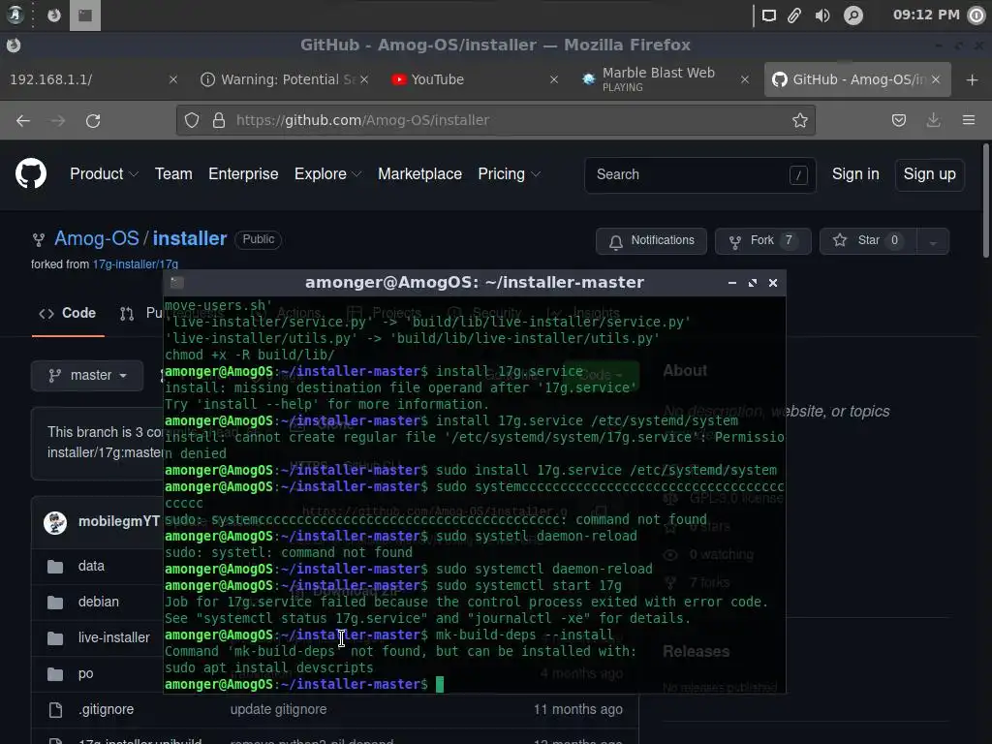Expand the Pricing menu
992x744 pixels.
coord(509,174)
